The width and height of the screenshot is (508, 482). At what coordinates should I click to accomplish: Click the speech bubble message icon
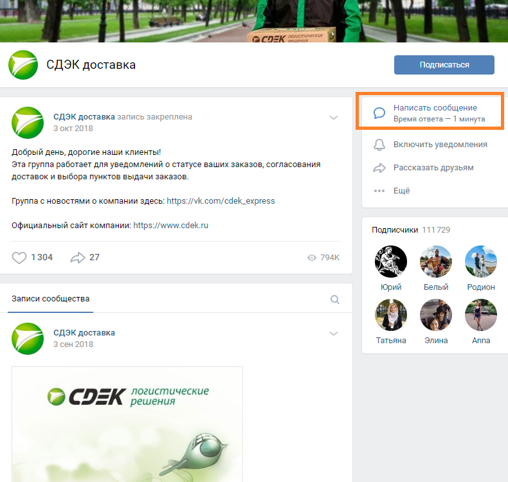coord(379,113)
